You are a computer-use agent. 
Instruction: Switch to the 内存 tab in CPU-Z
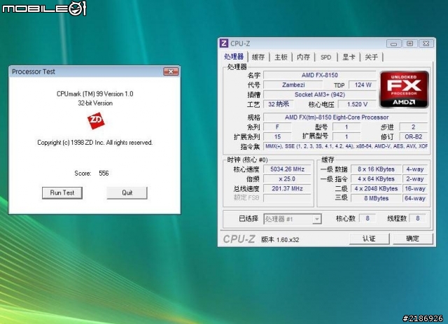(303, 57)
